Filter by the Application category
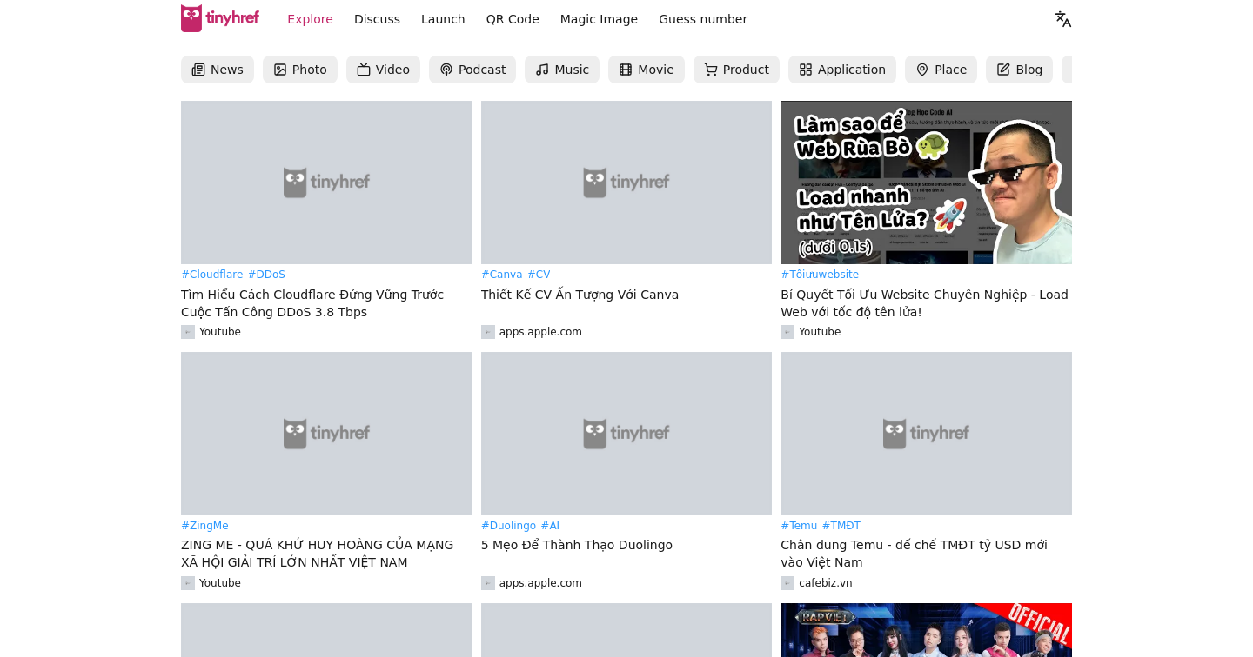The width and height of the screenshot is (1253, 657). (842, 70)
